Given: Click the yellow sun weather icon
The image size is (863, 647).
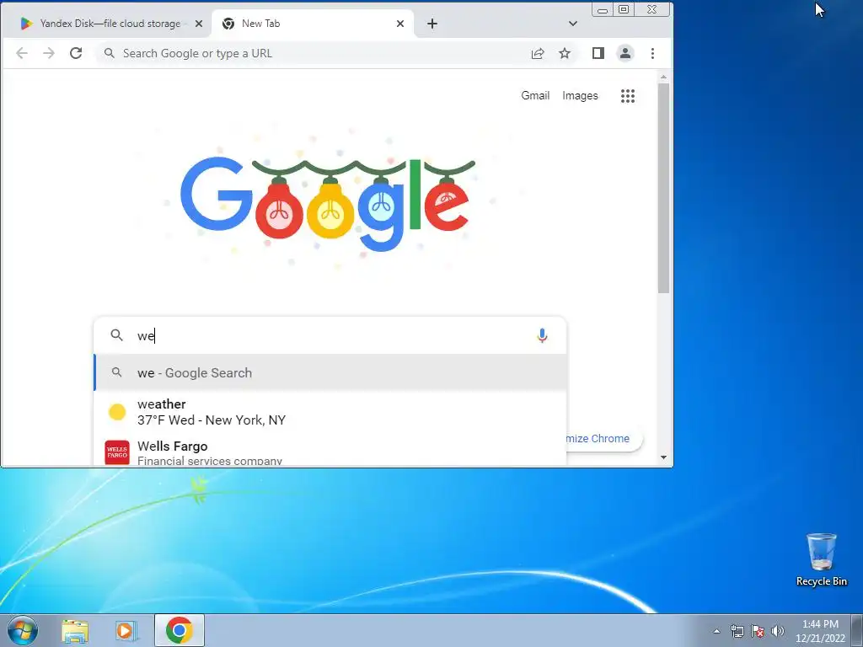Looking at the screenshot, I should point(117,412).
